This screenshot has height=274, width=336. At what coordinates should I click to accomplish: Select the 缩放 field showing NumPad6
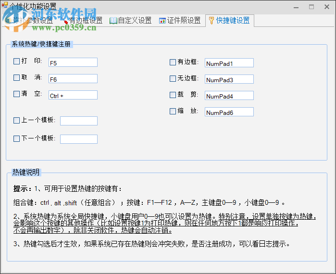point(229,112)
